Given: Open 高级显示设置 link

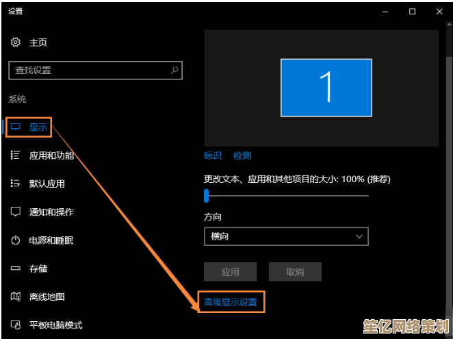Looking at the screenshot, I should (x=231, y=302).
